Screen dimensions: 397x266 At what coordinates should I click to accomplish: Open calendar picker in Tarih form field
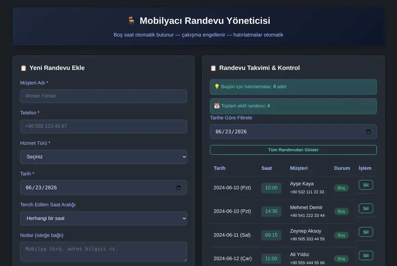[179, 187]
